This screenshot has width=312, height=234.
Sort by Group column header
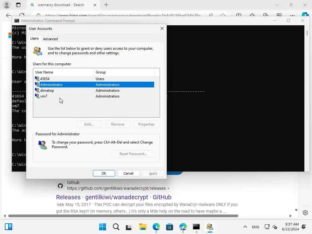click(124, 72)
